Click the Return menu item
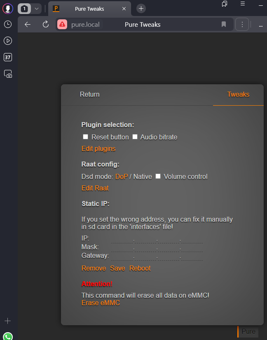Viewport: 267px width, 340px height. (90, 94)
